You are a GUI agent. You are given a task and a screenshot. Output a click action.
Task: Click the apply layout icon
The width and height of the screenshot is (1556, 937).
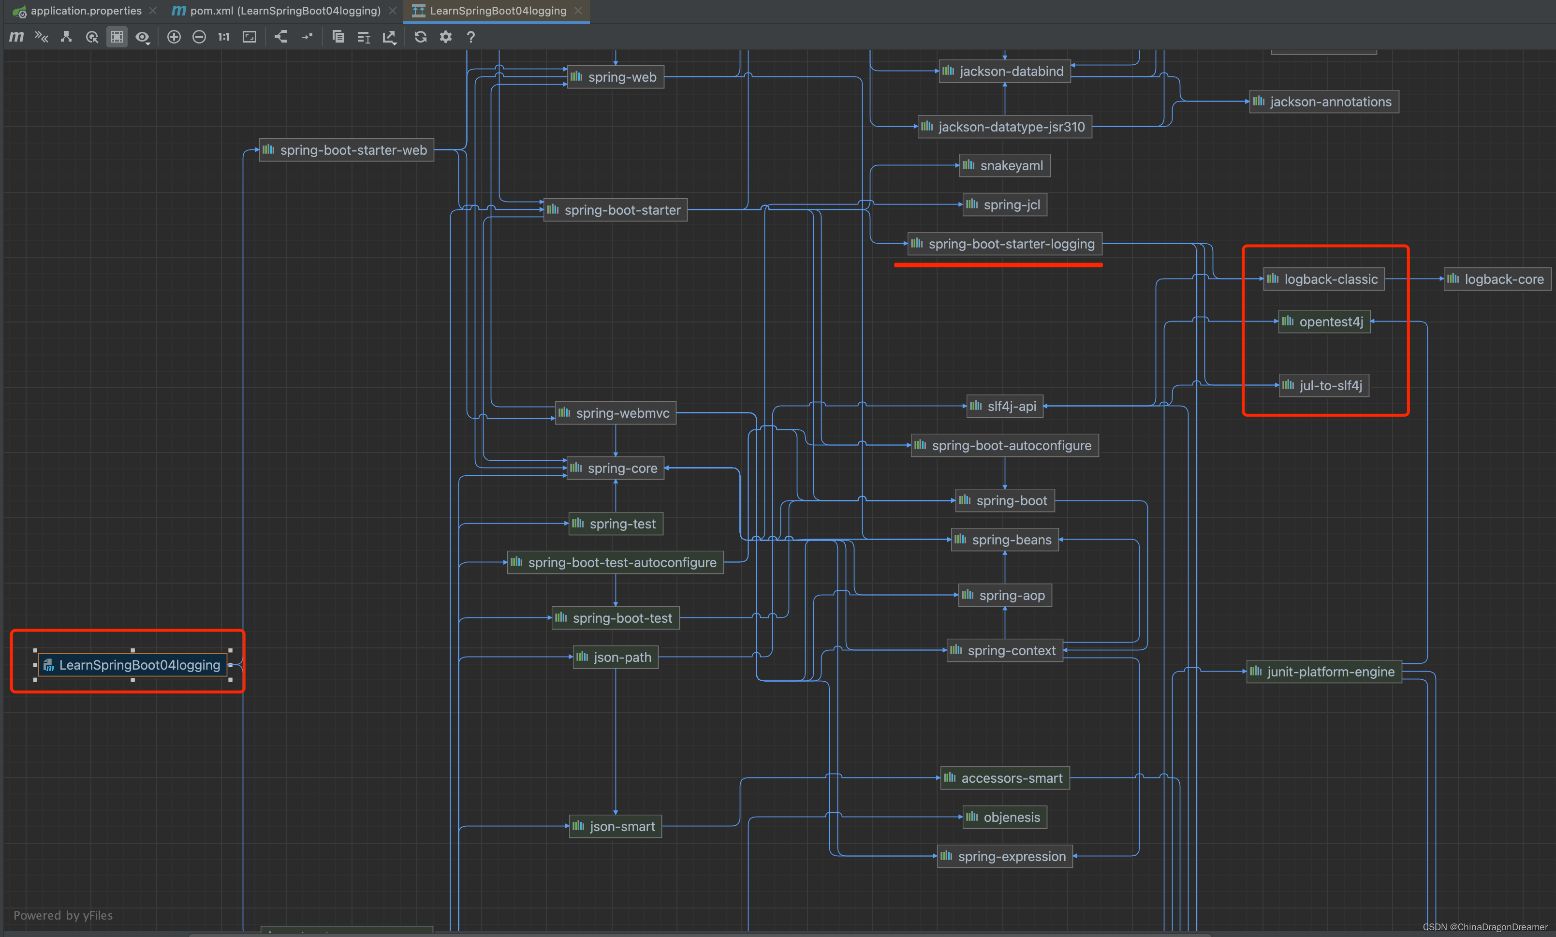281,37
